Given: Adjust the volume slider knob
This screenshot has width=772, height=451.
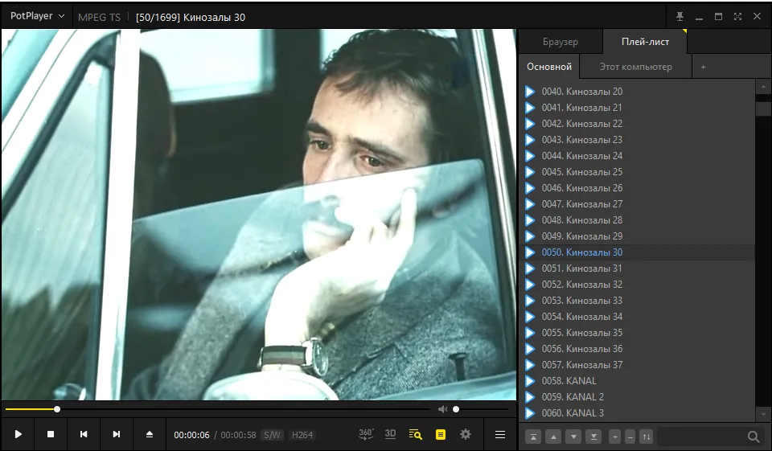Looking at the screenshot, I should (x=457, y=409).
